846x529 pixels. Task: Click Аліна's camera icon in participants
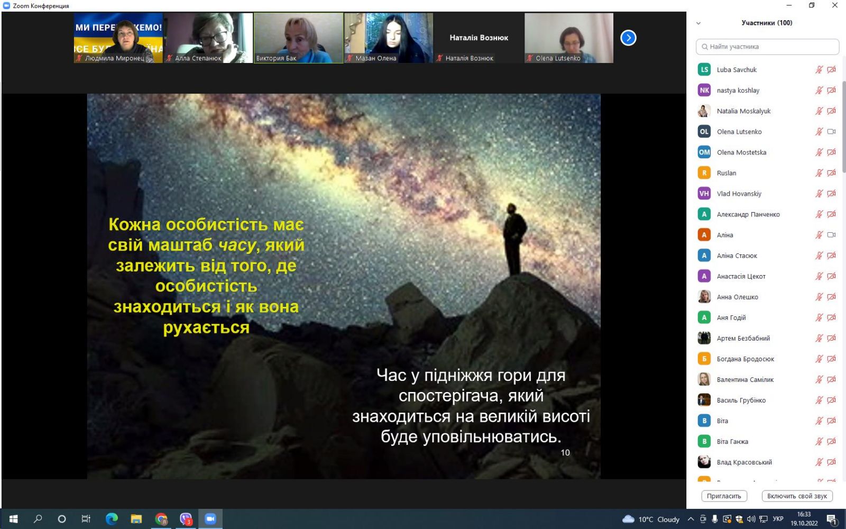click(831, 235)
